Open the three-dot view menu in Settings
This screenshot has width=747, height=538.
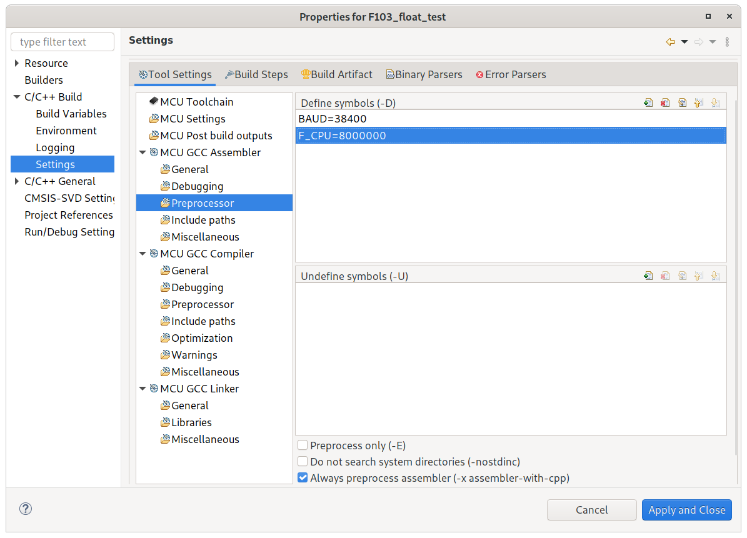(x=727, y=42)
